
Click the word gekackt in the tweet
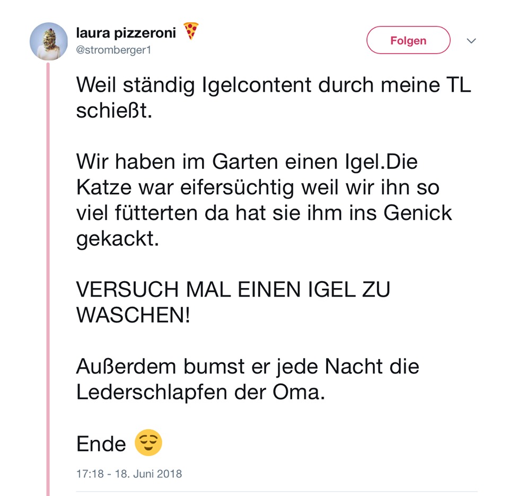pyautogui.click(x=117, y=238)
